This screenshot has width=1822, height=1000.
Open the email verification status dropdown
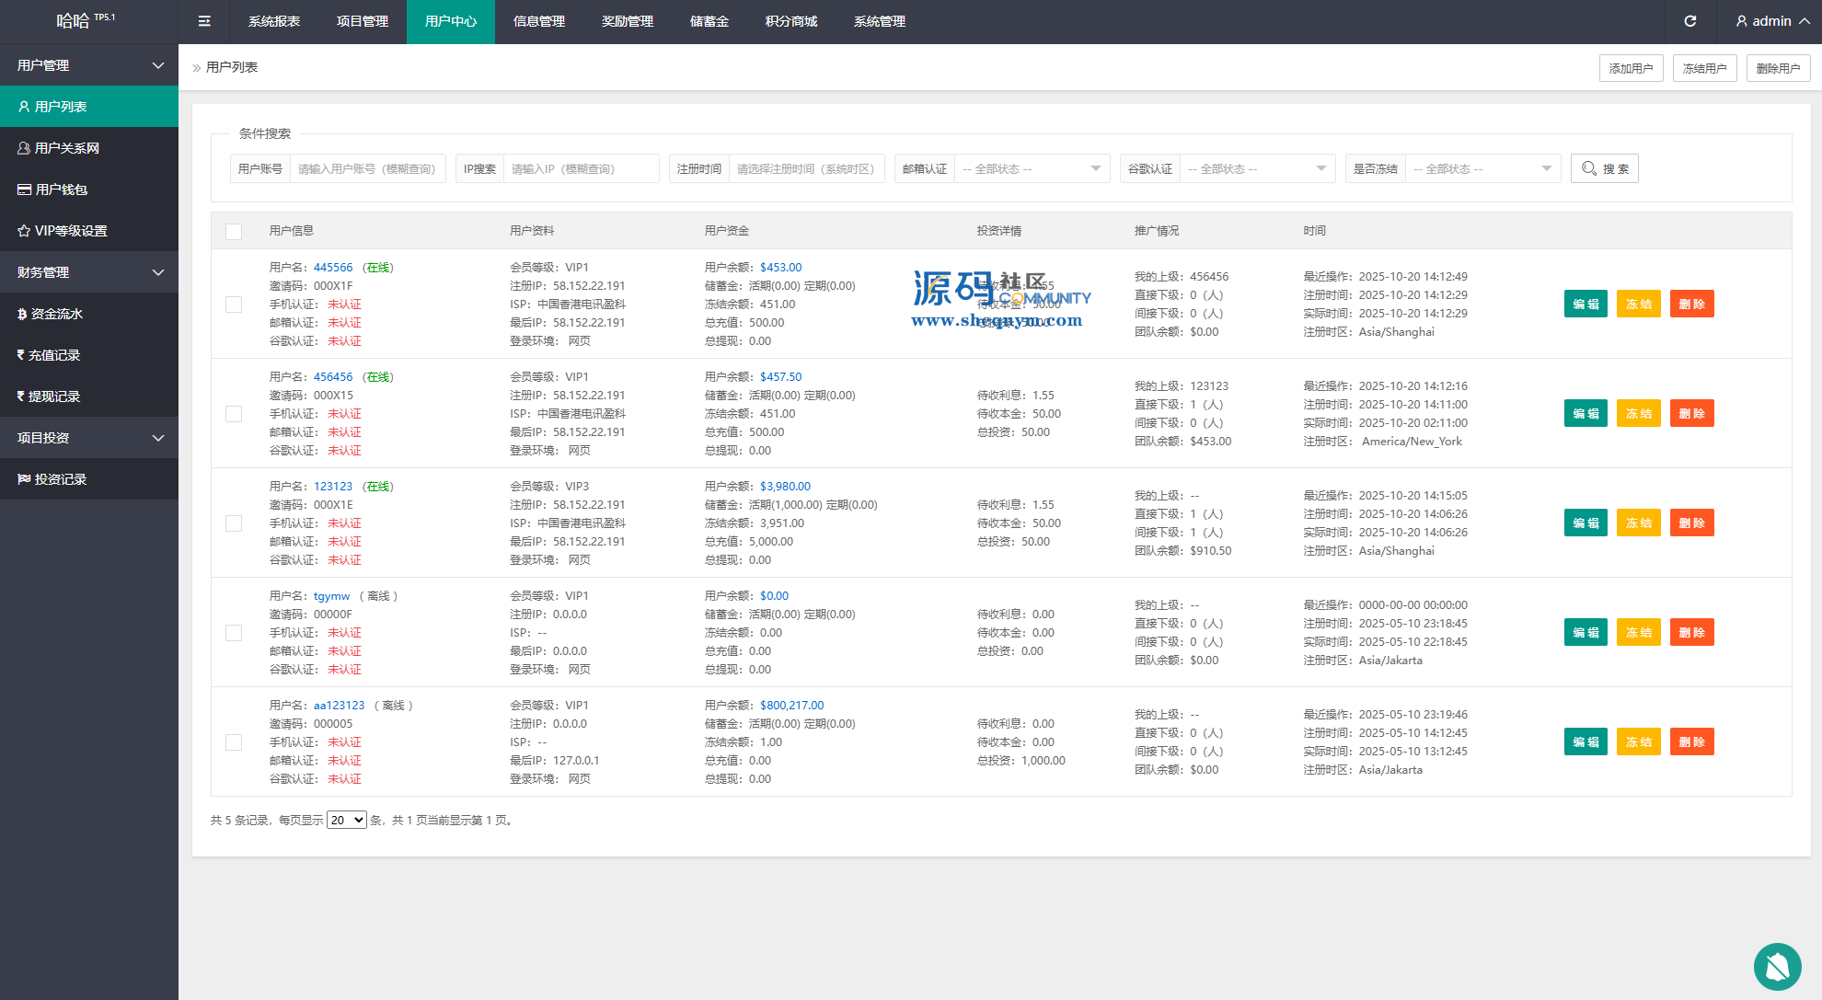tap(1031, 169)
